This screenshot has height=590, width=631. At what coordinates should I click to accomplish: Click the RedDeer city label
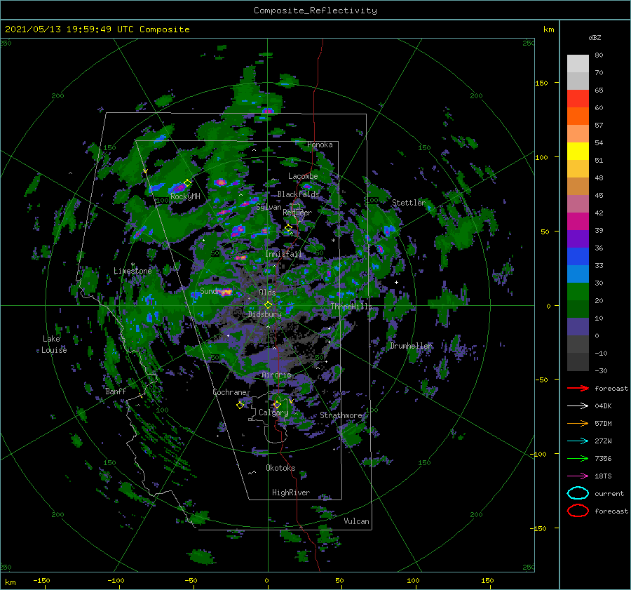[x=297, y=213]
